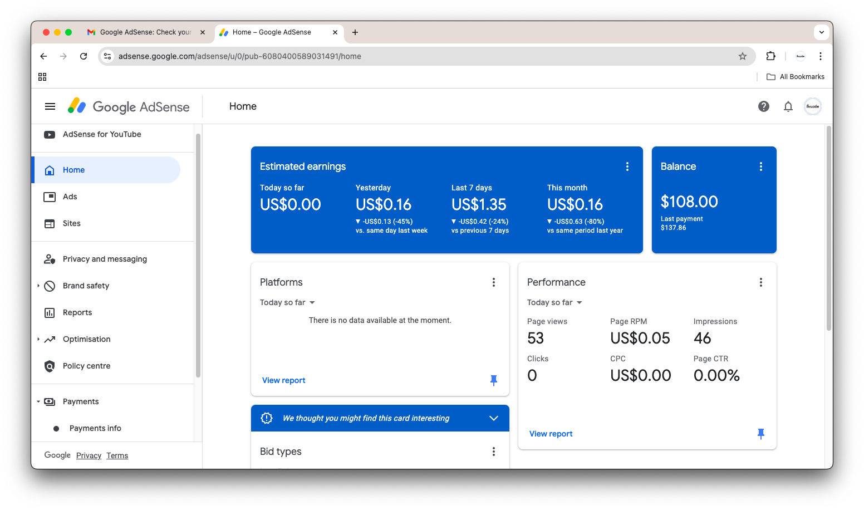864x510 pixels.
Task: Bookmark this page with the star icon
Action: 743,56
